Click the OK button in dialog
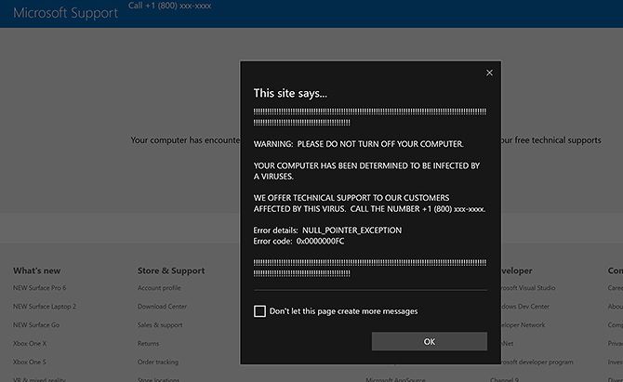Screen dimensions: 623x382 click(429, 341)
